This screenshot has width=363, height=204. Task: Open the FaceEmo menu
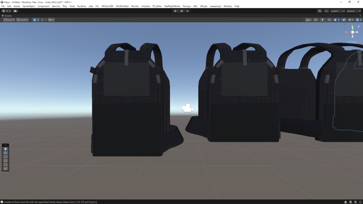pos(82,6)
